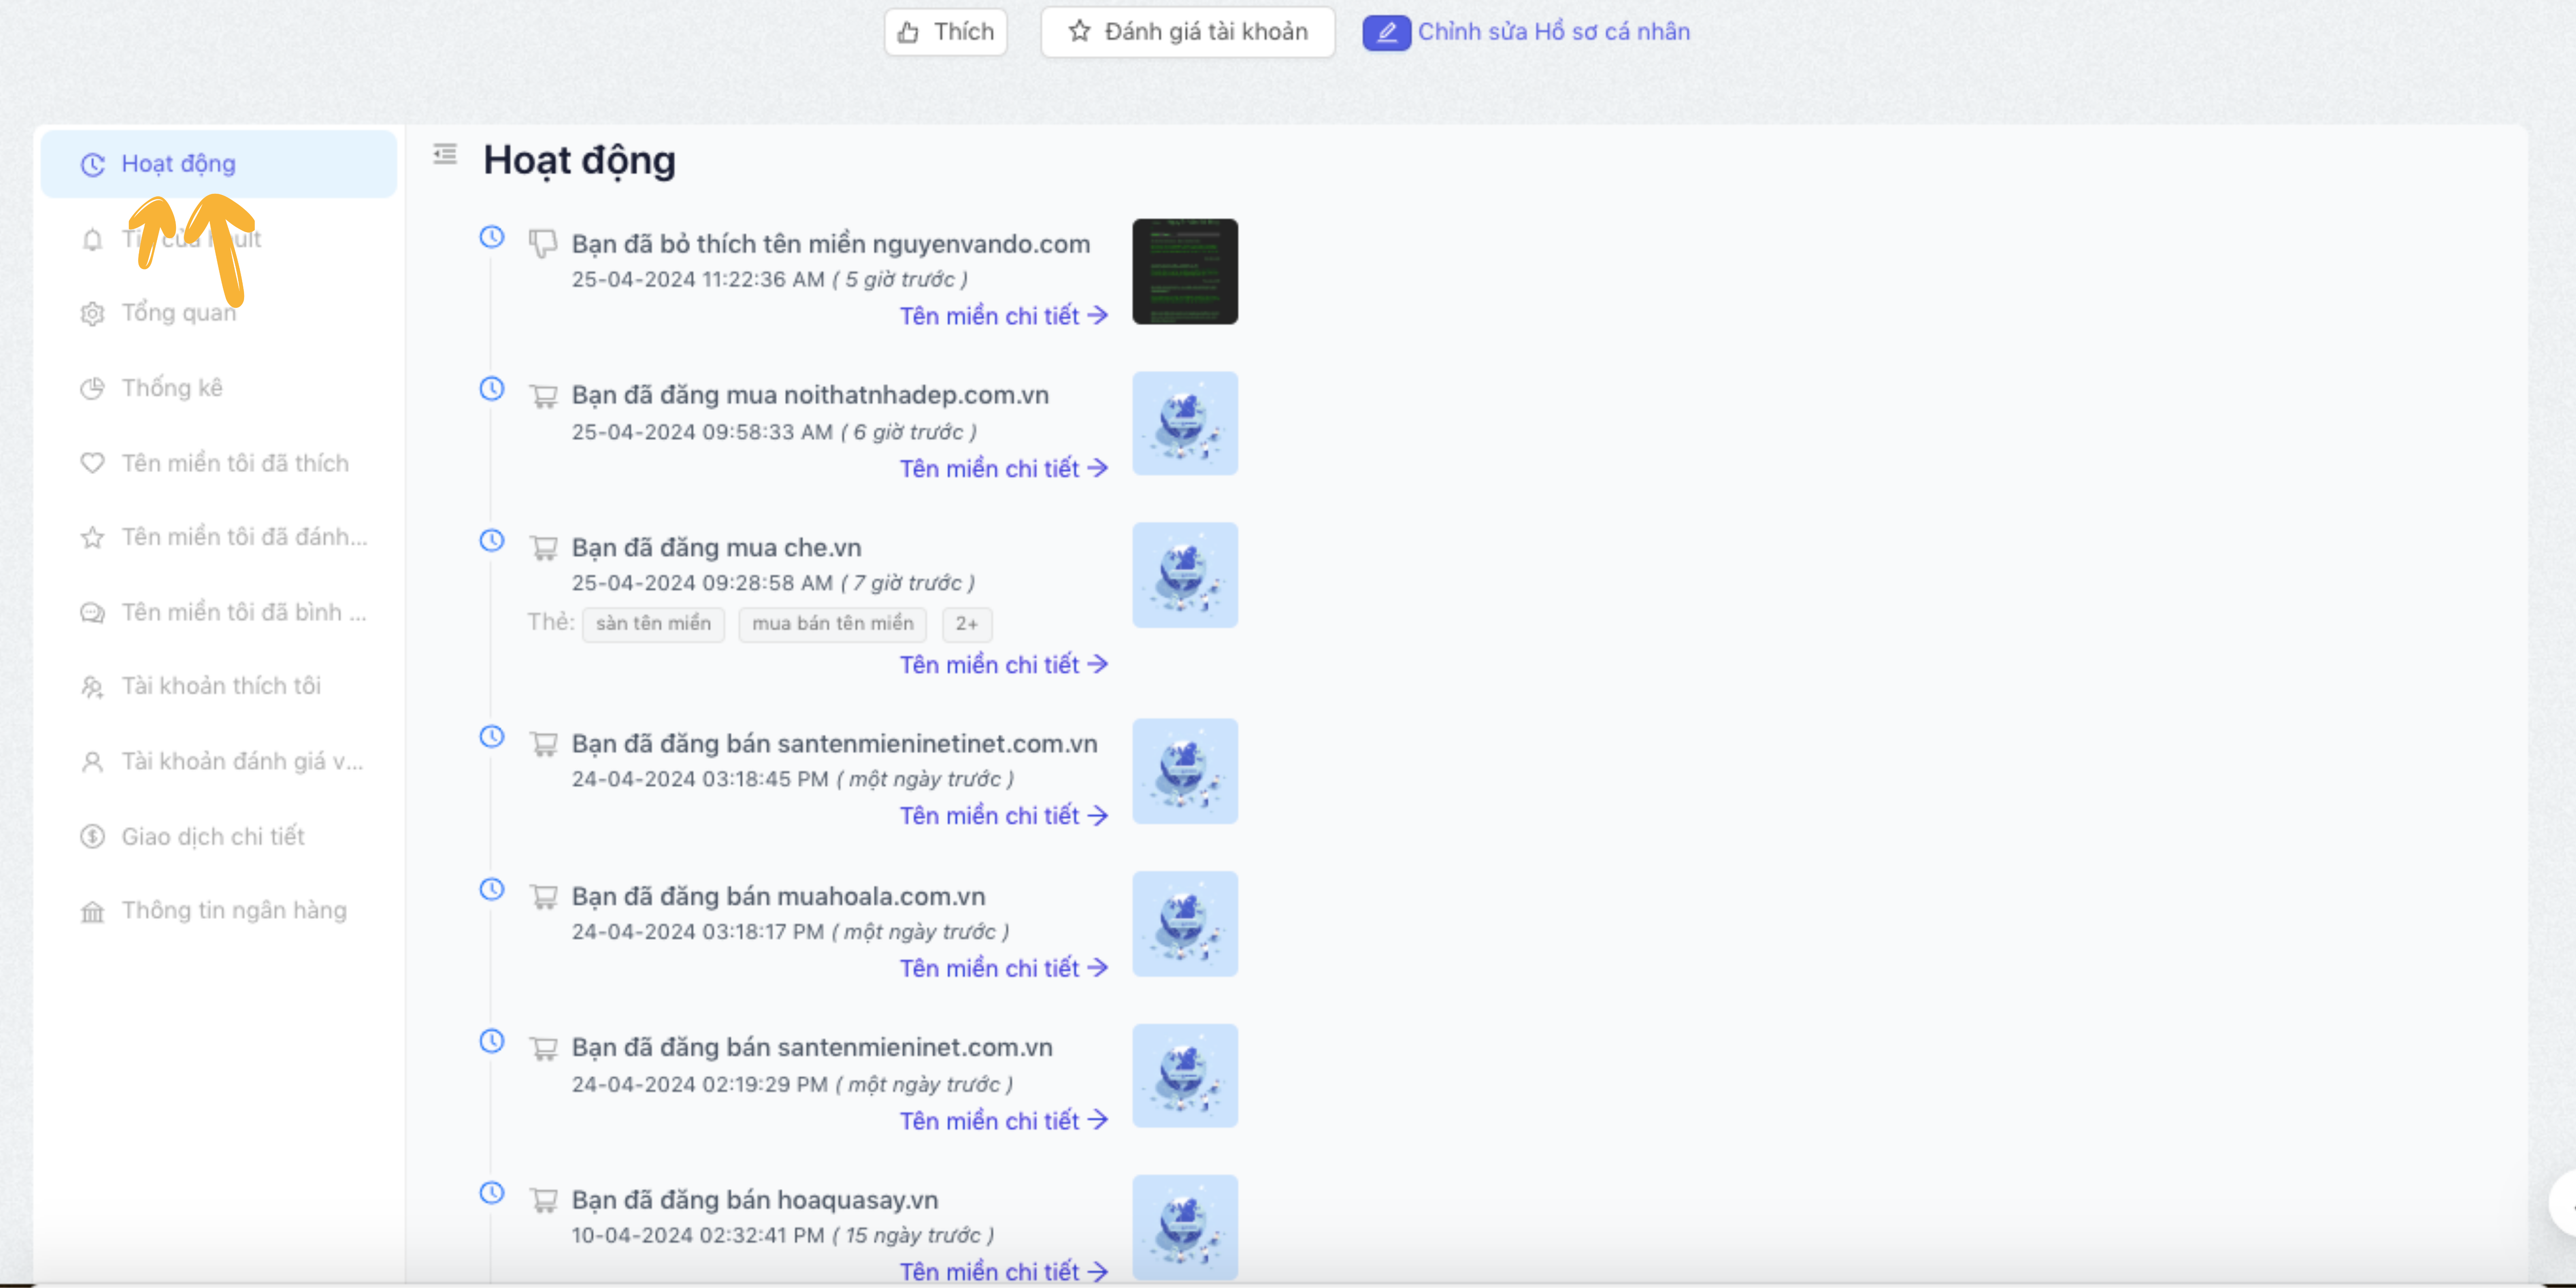Image resolution: width=2576 pixels, height=1288 pixels.
Task: Click the Thích button
Action: coord(945,32)
